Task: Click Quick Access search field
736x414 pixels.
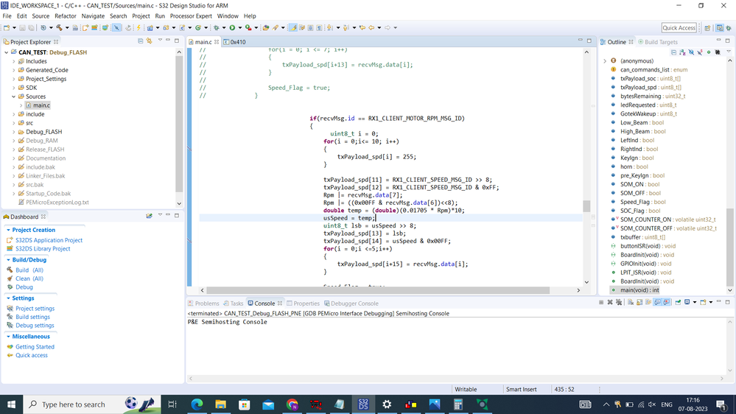Action: (x=679, y=28)
